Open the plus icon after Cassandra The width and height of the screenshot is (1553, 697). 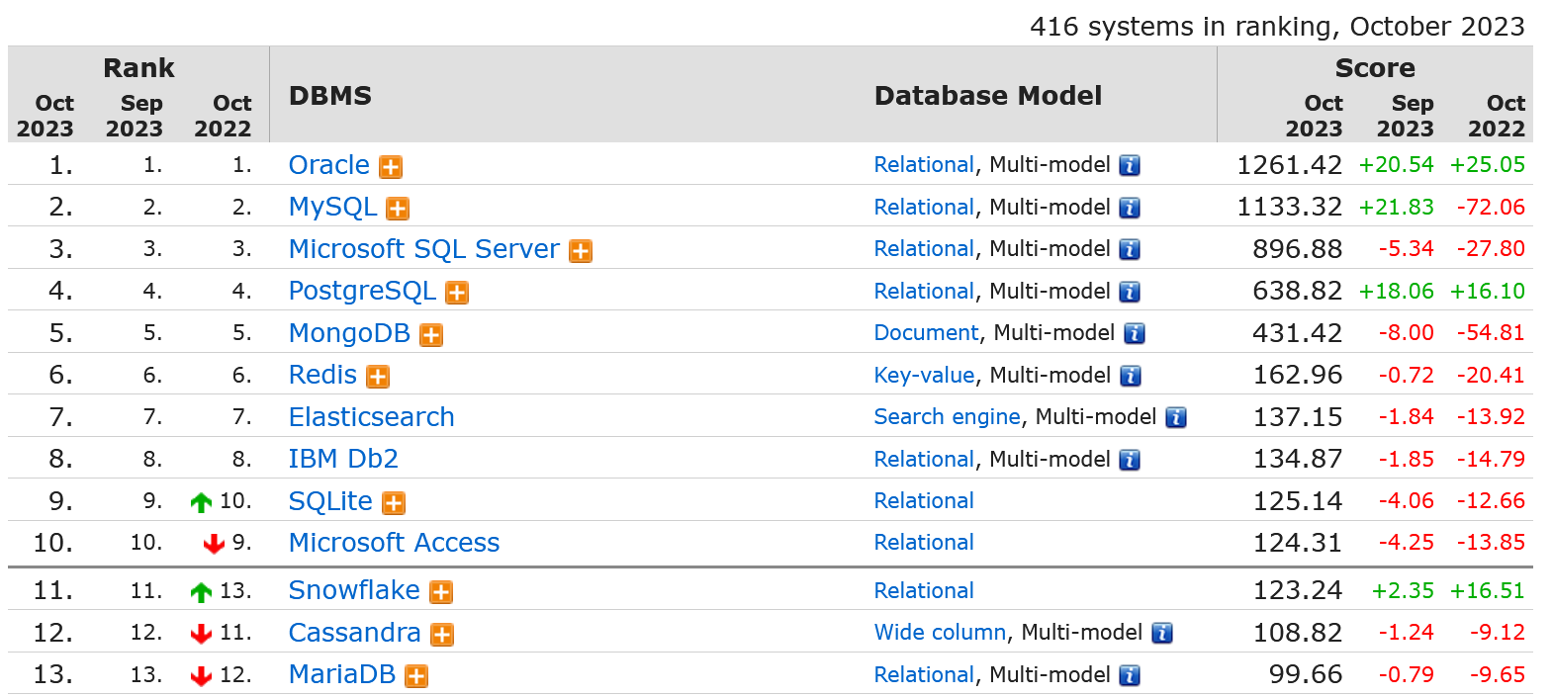[442, 635]
